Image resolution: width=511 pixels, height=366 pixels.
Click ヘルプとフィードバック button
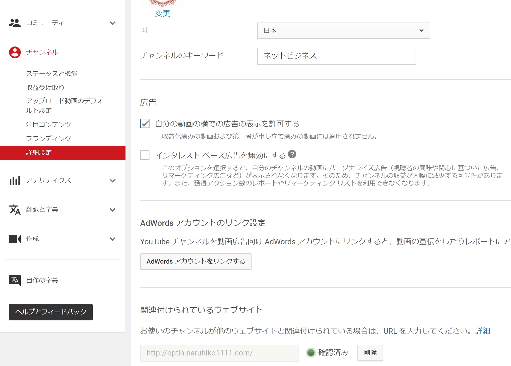(51, 312)
